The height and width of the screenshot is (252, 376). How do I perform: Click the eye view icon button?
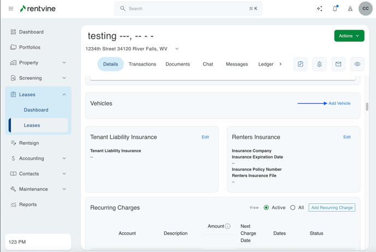pos(357,64)
